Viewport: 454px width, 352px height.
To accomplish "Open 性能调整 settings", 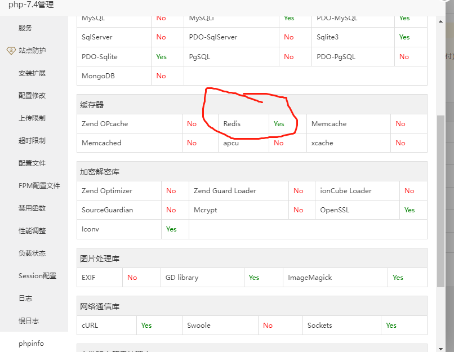I will tap(32, 231).
